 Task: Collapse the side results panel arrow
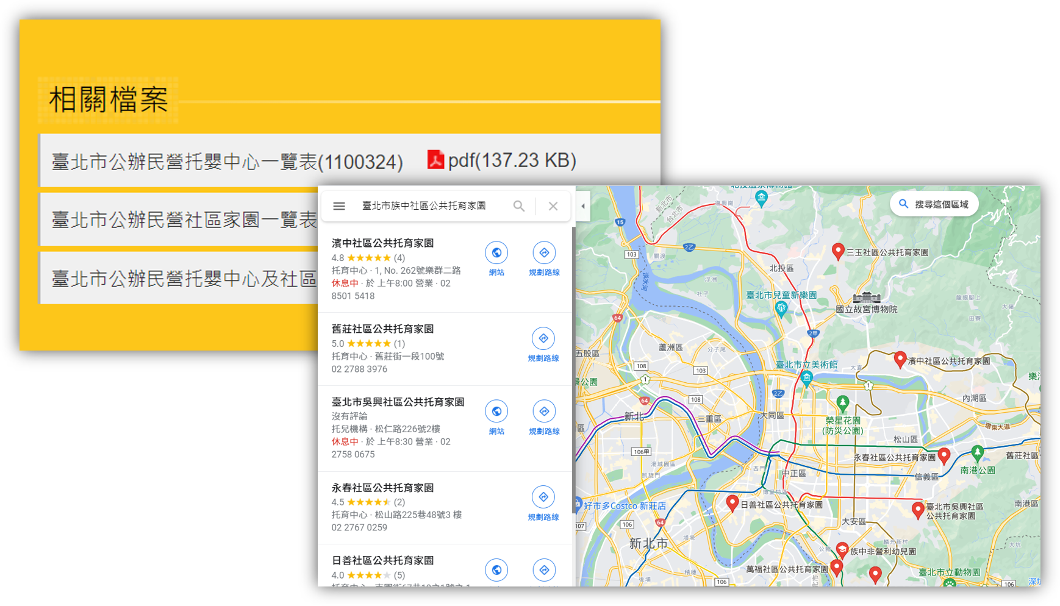point(583,206)
